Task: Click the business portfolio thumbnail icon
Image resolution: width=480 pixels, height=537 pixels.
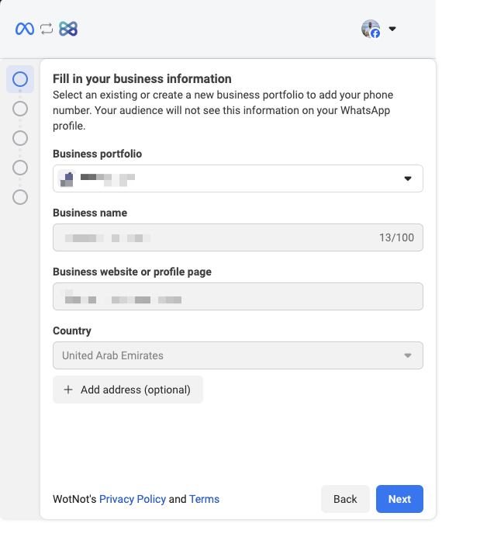Action: tap(66, 178)
